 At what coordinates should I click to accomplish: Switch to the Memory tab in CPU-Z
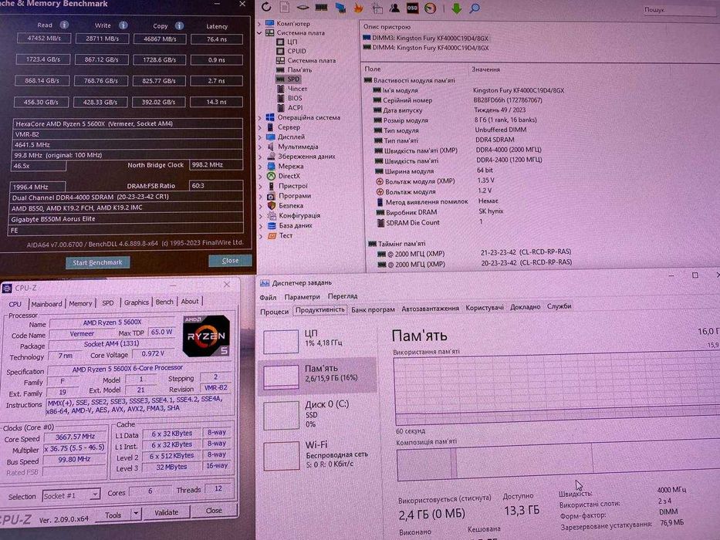coord(80,303)
